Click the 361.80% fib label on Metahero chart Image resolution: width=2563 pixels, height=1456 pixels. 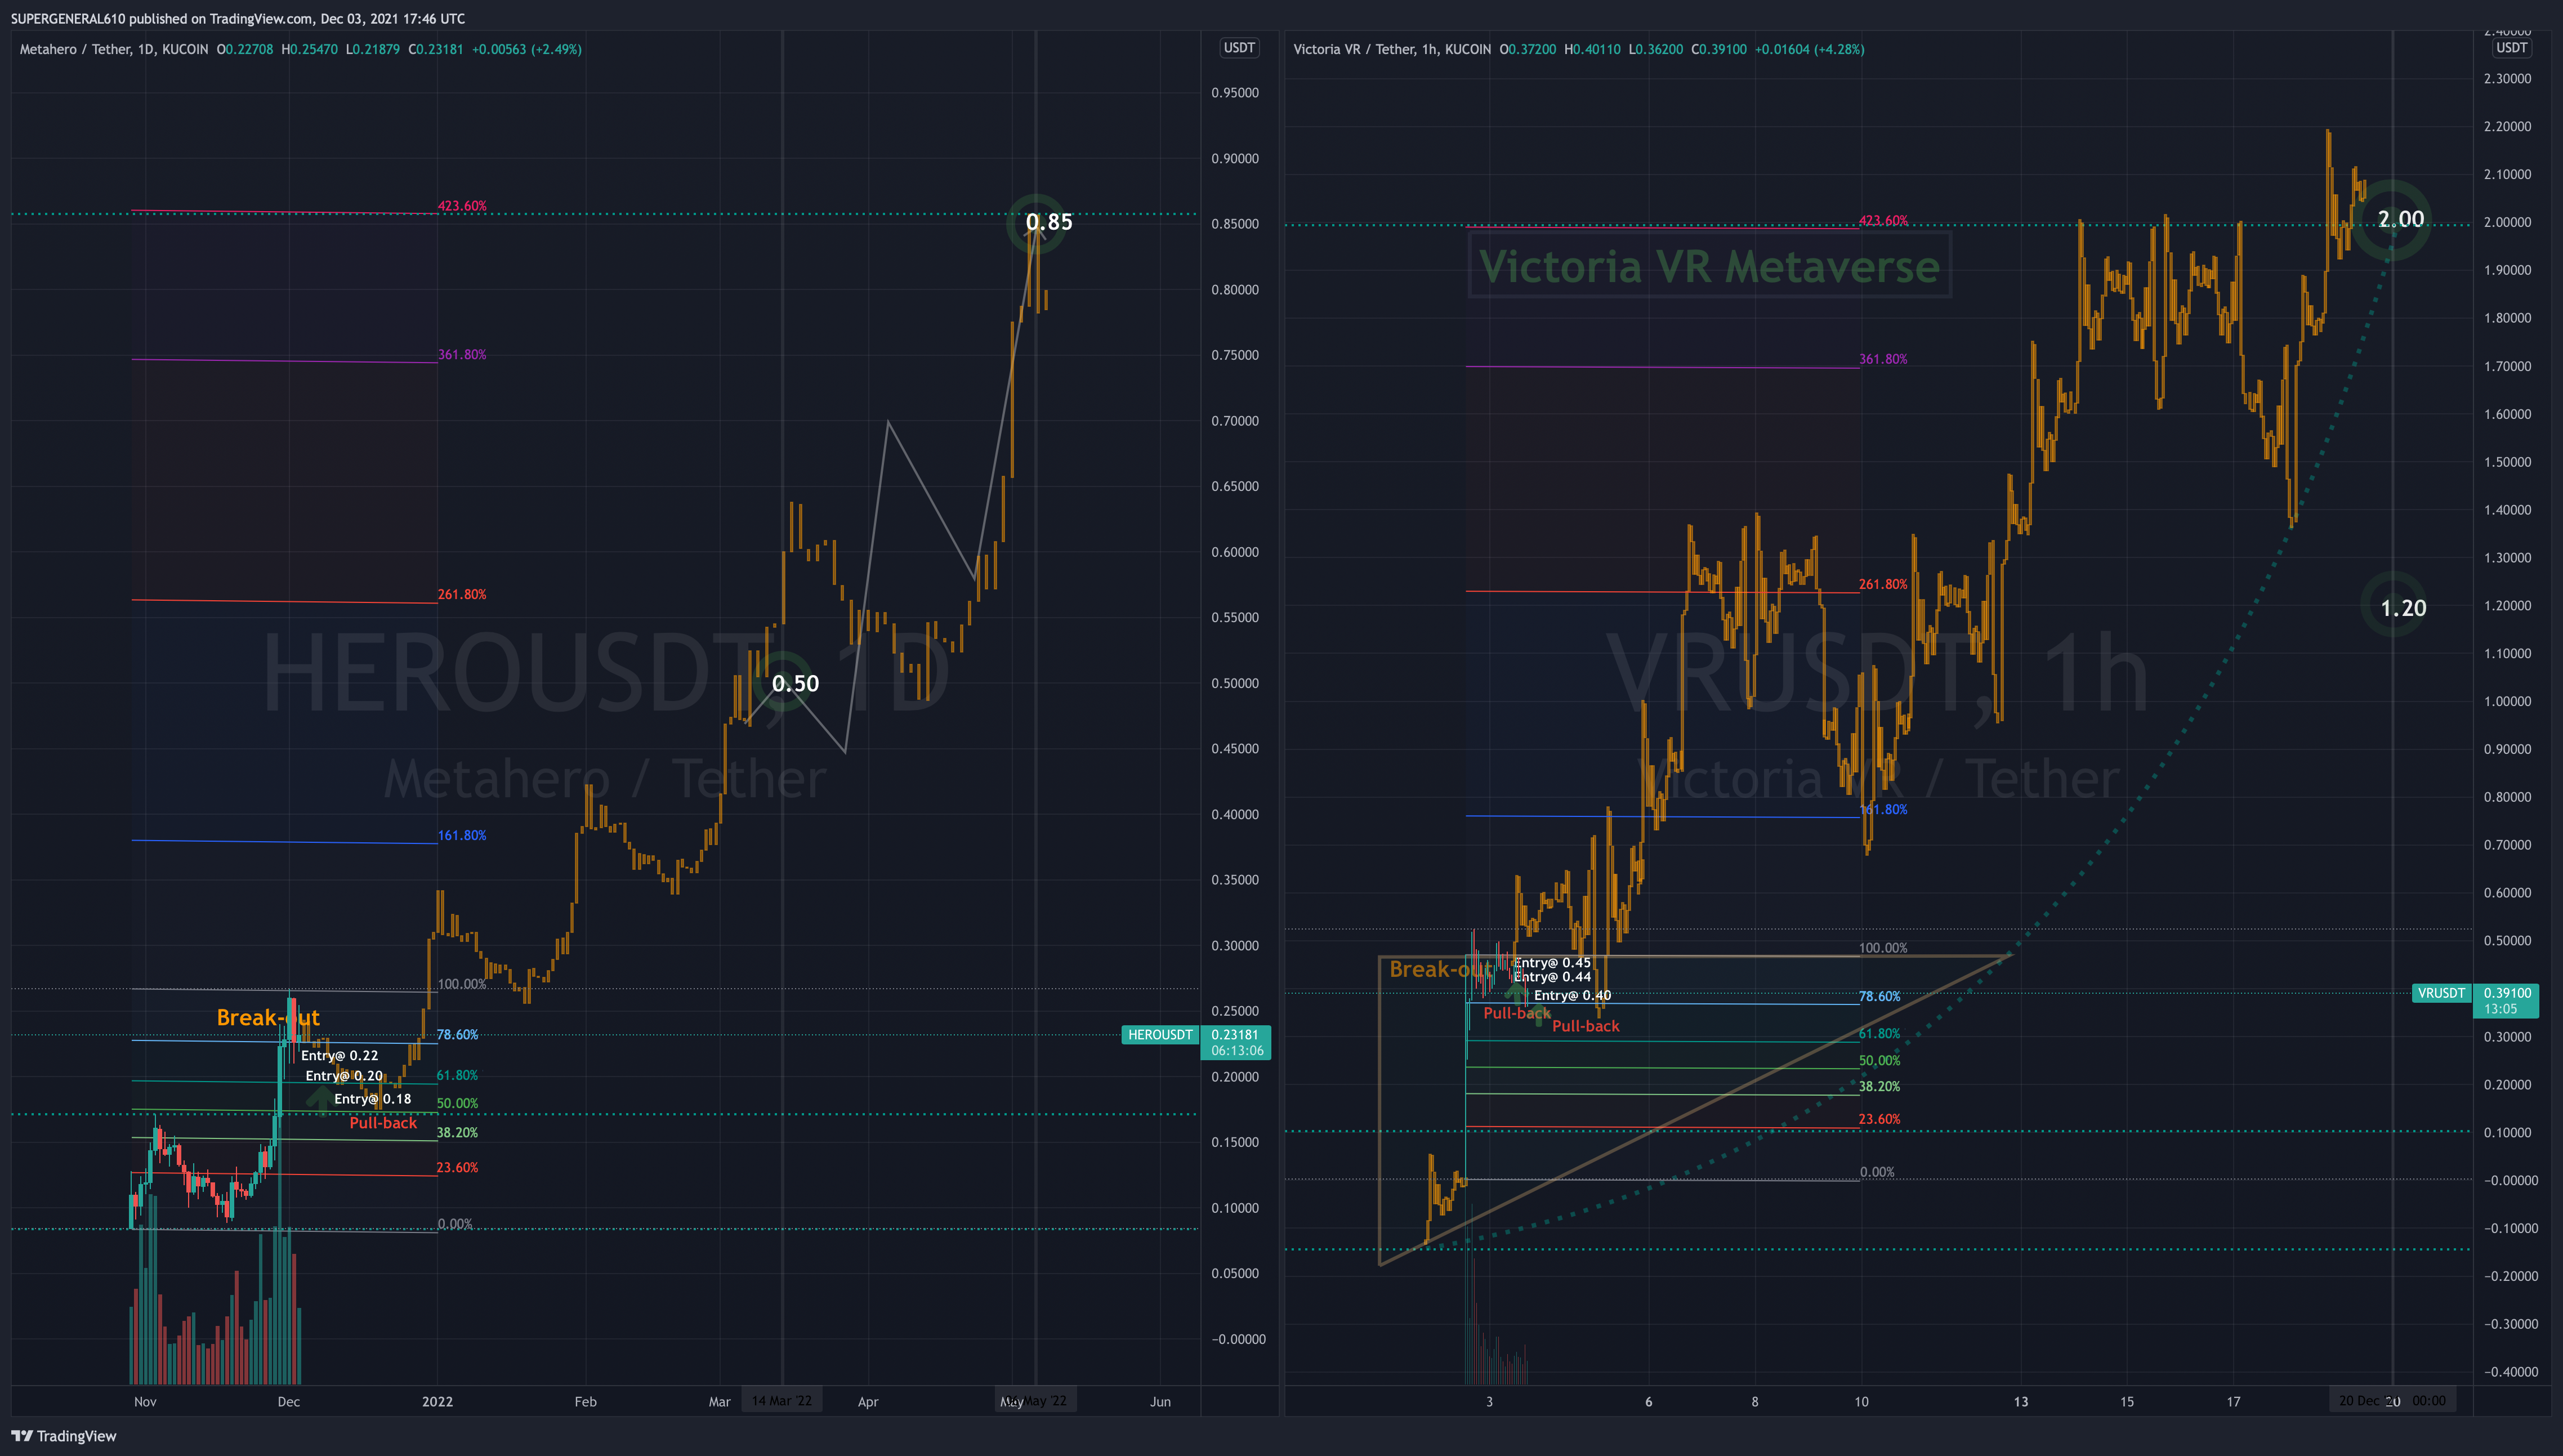tap(462, 355)
